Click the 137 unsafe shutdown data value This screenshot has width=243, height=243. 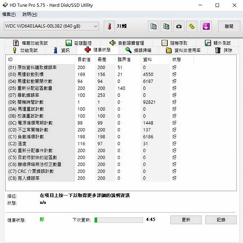(x=147, y=130)
